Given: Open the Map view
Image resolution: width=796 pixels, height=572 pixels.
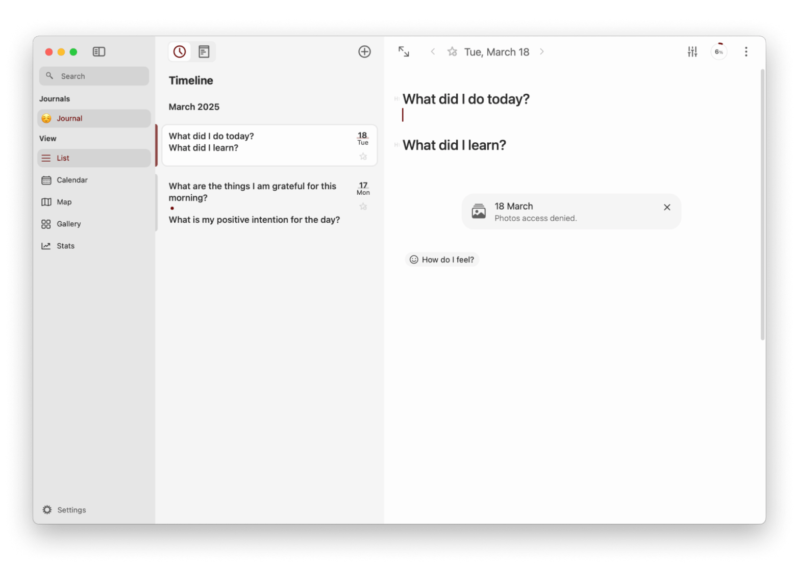Looking at the screenshot, I should [64, 202].
